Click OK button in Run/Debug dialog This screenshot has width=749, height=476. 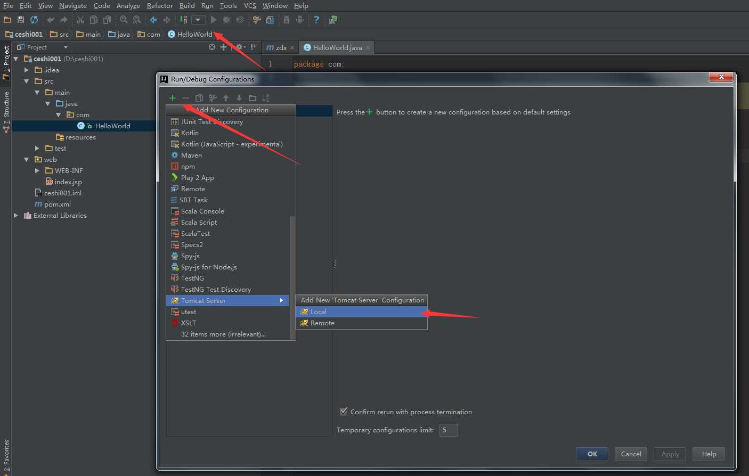coord(592,454)
